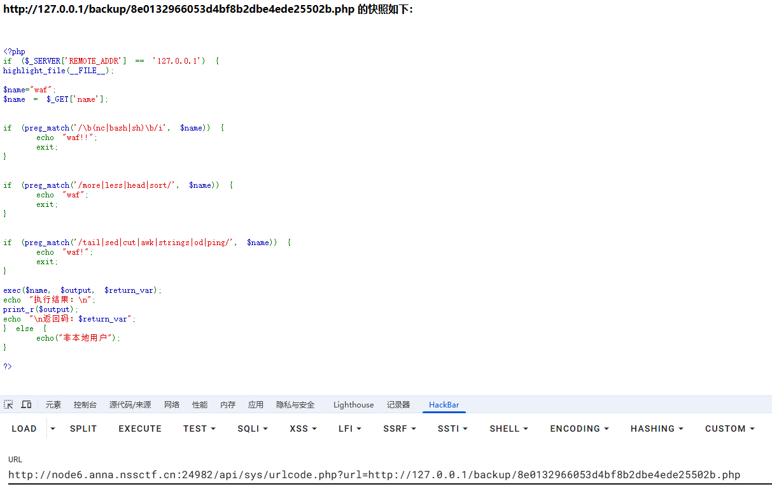Click the inspect element picker icon
The height and width of the screenshot is (489, 772).
[x=8, y=405]
